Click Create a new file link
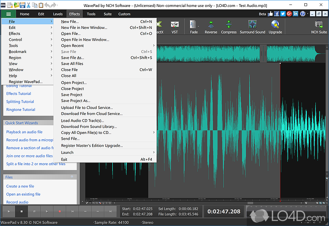The image size is (329, 226). [x=20, y=186]
